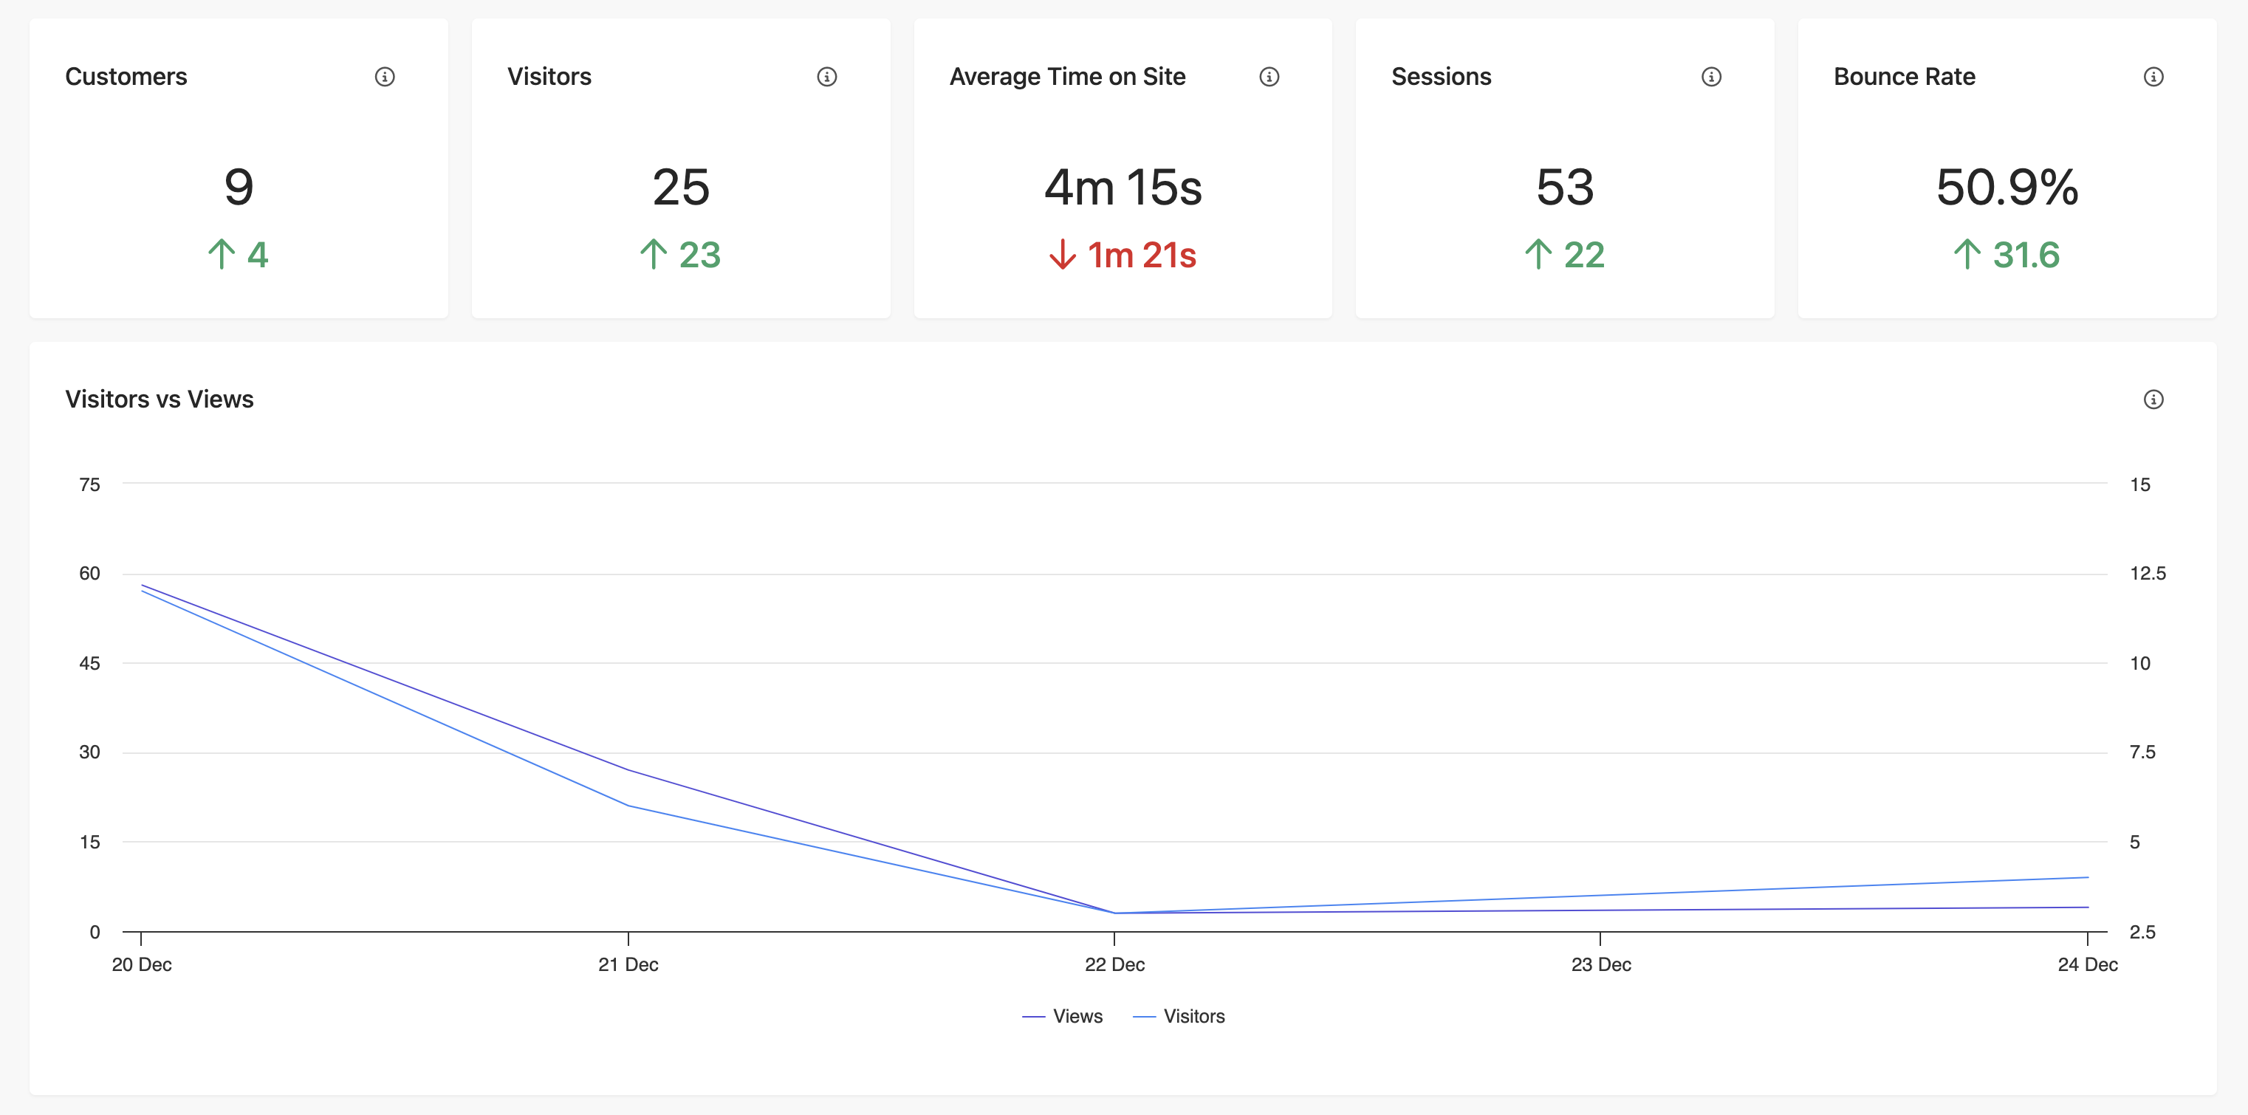Click the Sessions total 53

tap(1565, 188)
